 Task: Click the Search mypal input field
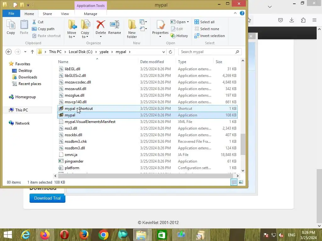coord(210,52)
